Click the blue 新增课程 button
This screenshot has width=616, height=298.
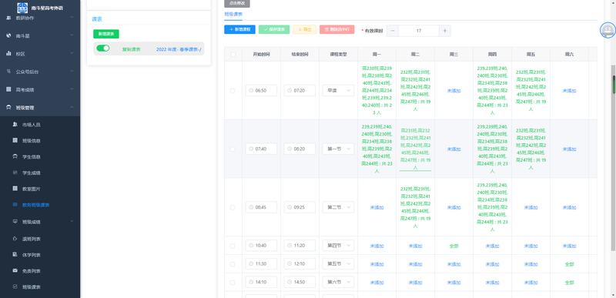[239, 29]
